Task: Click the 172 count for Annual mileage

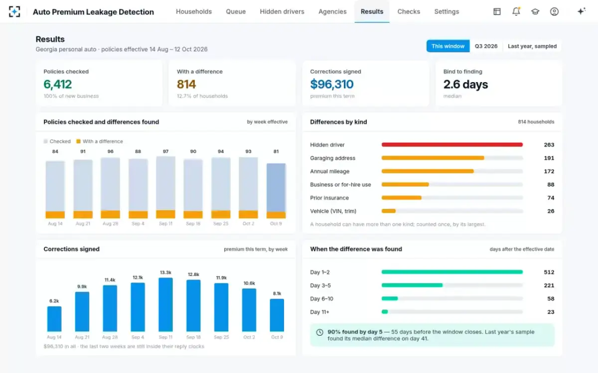Action: pyautogui.click(x=549, y=171)
